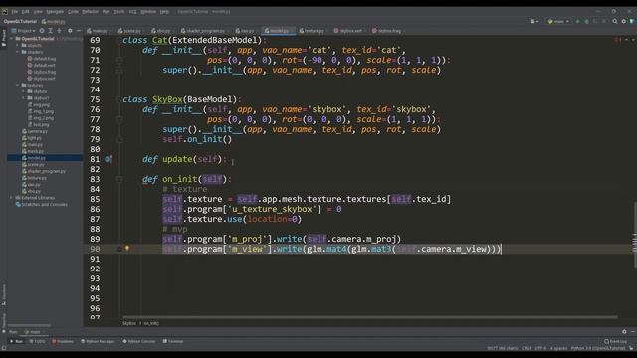This screenshot has height=358, width=637.
Task: Switch to the skybox.frag editor tab
Action: [x=389, y=31]
